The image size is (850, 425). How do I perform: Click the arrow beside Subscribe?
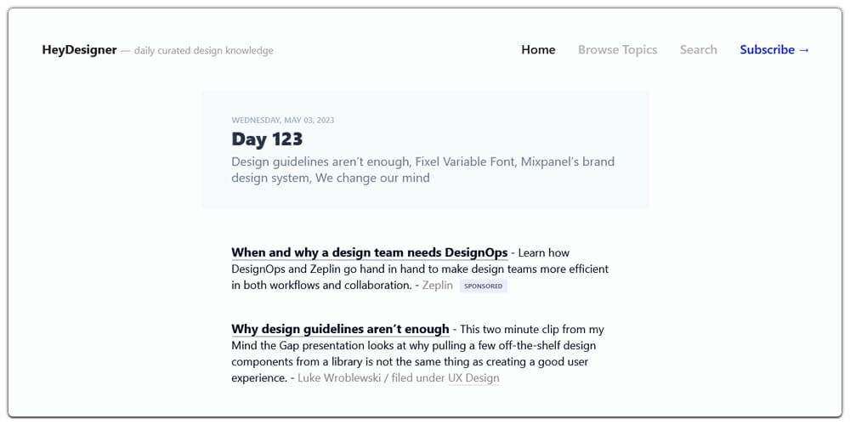pyautogui.click(x=804, y=50)
